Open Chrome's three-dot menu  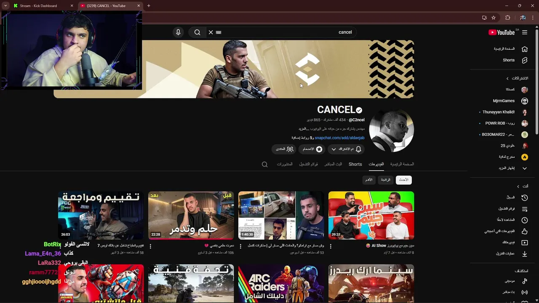(x=533, y=18)
